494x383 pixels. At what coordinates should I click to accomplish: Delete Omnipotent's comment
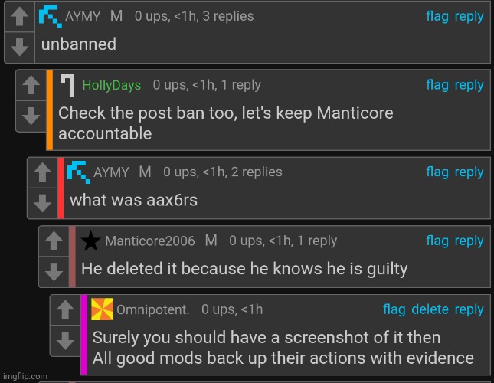click(430, 309)
